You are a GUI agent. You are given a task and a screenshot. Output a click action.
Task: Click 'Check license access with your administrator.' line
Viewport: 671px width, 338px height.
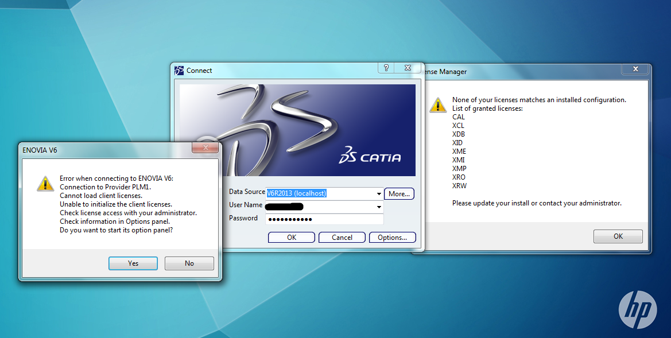129,213
